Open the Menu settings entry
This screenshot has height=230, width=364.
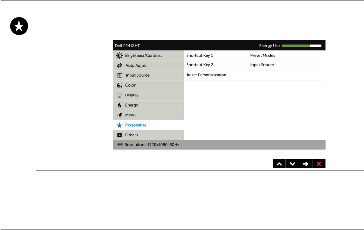tap(148, 115)
